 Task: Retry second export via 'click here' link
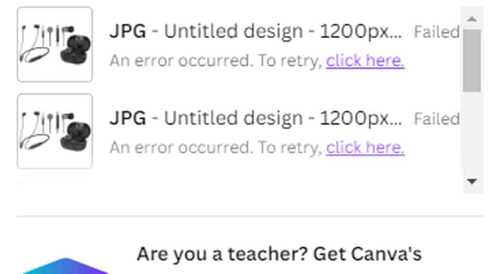click(x=365, y=148)
